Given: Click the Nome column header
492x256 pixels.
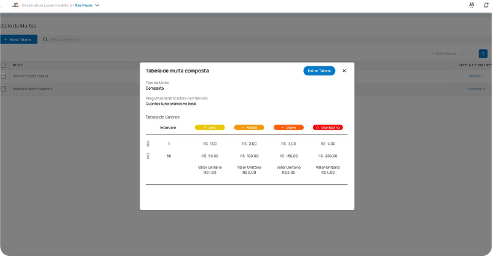Looking at the screenshot, I should point(18,64).
